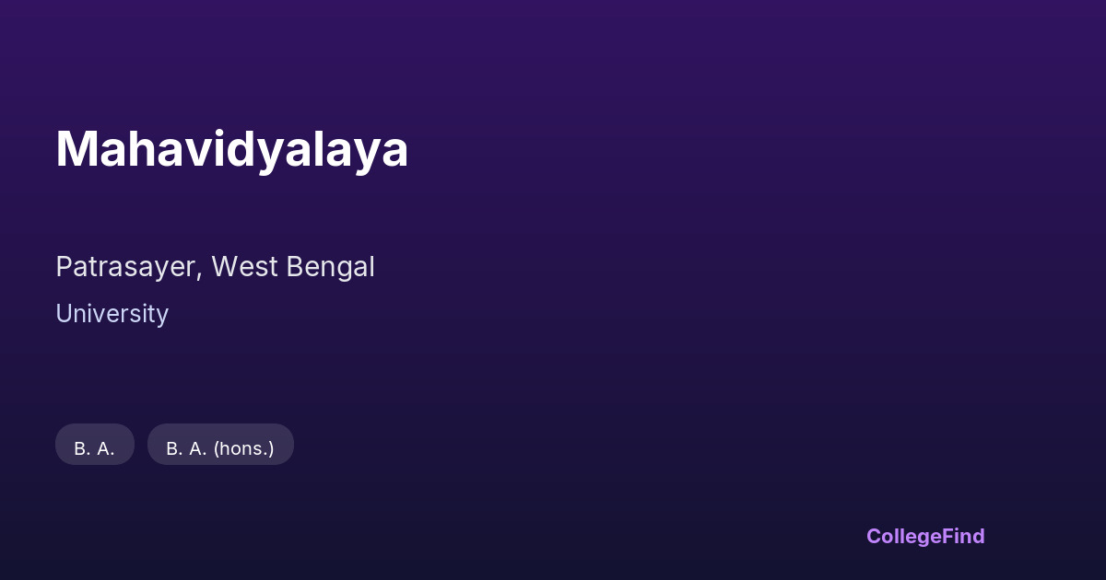Screen dimensions: 1106x580
Task: Click the letter M of Mahavidyalaya
Action: 76,149
